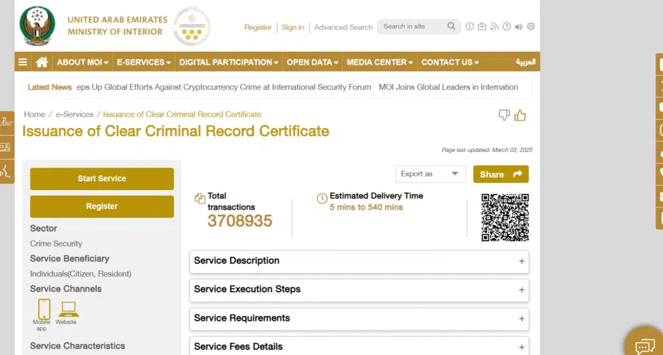This screenshot has height=355, width=663.
Task: Expand the Service Requirements section
Action: click(359, 318)
